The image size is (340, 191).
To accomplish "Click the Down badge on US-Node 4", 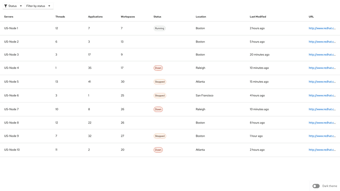I will (x=158, y=68).
